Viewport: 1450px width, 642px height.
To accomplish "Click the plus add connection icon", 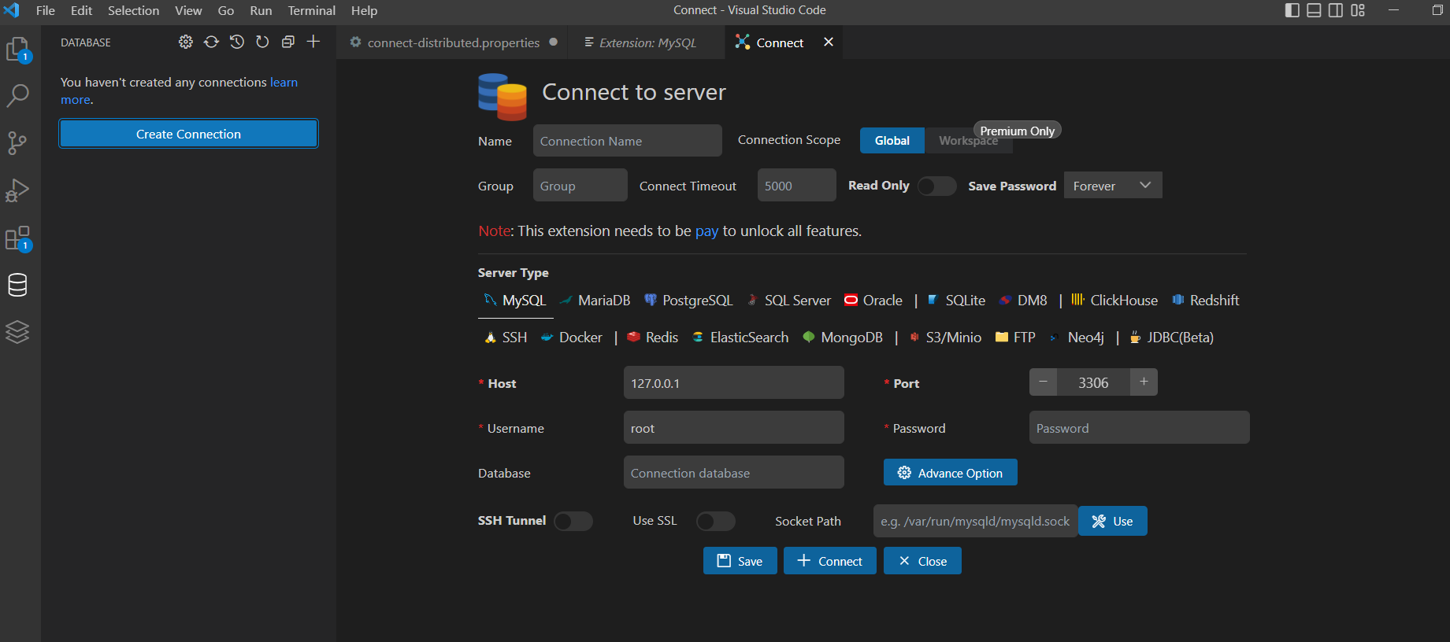I will [313, 42].
